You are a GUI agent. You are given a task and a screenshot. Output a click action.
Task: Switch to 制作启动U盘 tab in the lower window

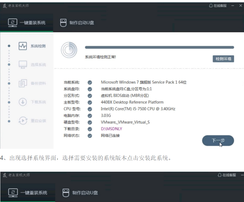tap(80, 193)
